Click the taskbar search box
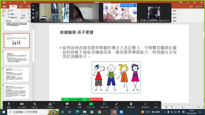This screenshot has width=205, height=115. (x=33, y=112)
